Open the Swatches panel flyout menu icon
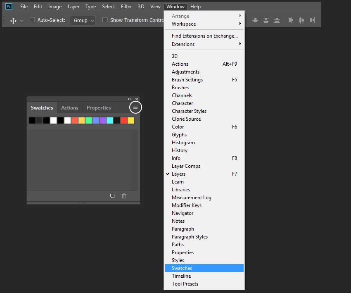Screen dimensions: 351x293 135,107
